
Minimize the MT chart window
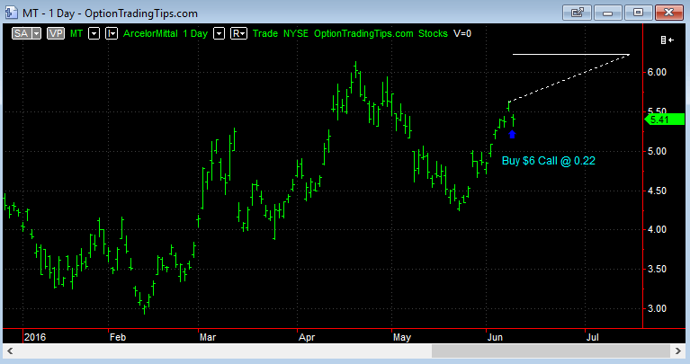click(x=608, y=13)
